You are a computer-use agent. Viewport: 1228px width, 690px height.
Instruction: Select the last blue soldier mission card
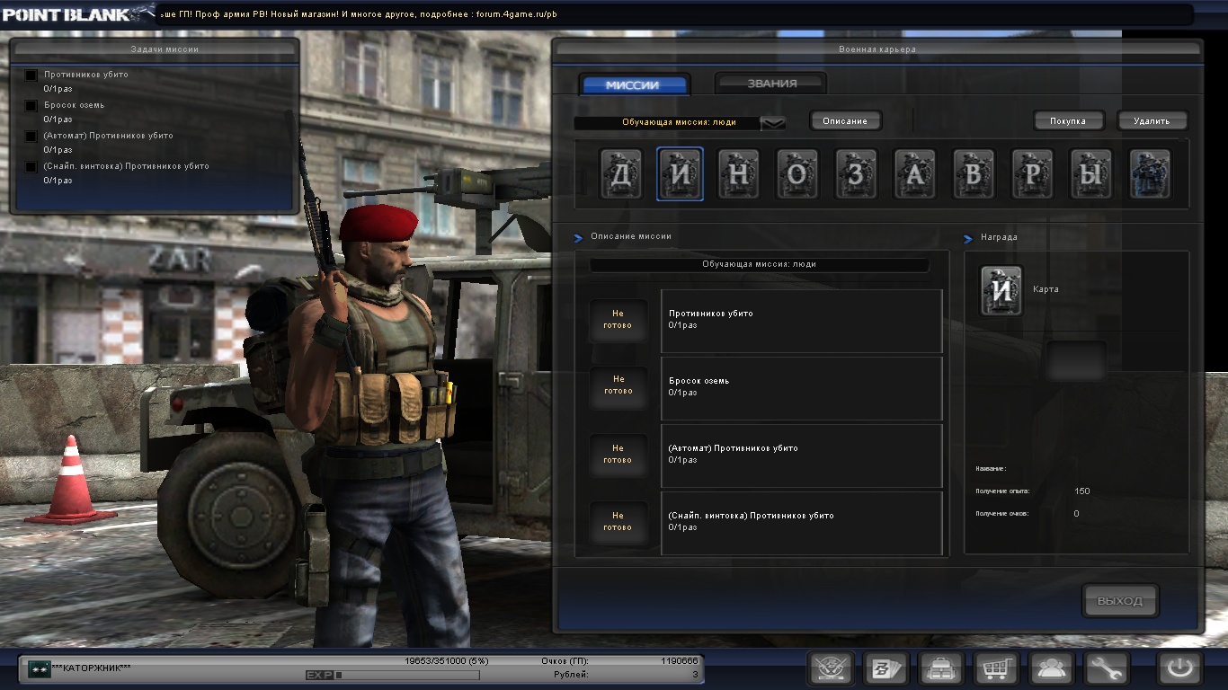click(x=1150, y=174)
